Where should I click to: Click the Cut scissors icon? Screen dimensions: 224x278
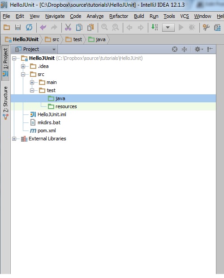[x=68, y=27]
